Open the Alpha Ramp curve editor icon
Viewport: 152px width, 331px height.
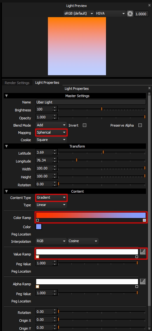(x=143, y=281)
